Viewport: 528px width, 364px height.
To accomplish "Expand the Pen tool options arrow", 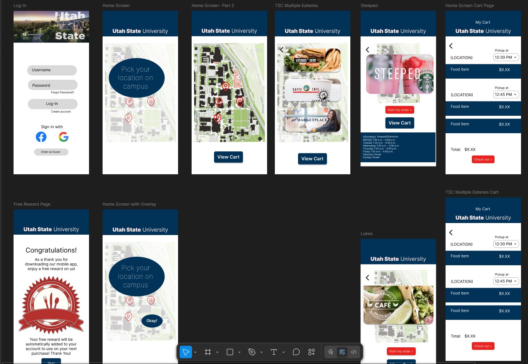I will (261, 352).
